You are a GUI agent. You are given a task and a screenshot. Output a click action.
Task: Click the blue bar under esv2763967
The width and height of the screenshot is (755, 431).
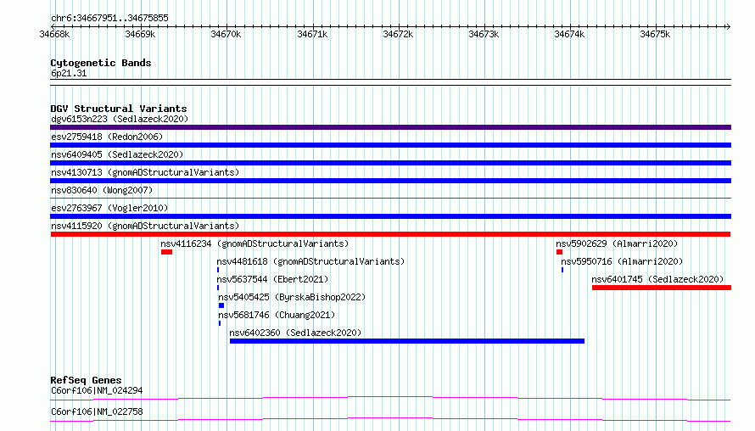pyautogui.click(x=390, y=216)
